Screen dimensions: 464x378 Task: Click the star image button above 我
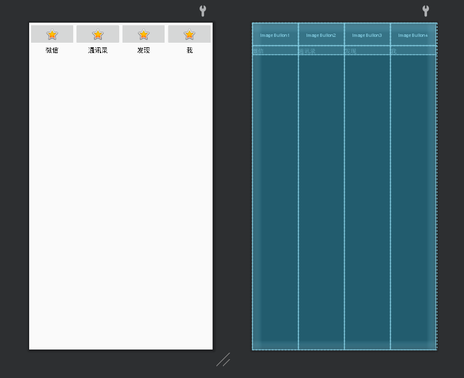point(189,34)
